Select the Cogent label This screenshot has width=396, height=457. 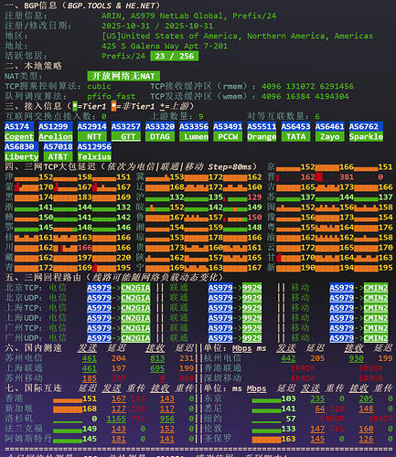[19, 136]
